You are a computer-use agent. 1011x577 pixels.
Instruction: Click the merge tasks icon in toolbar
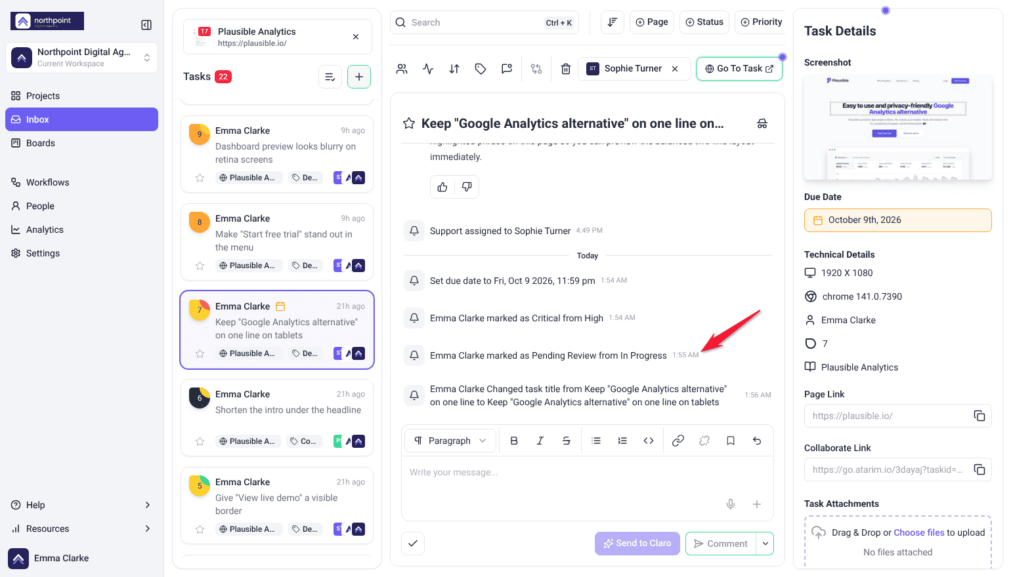coord(536,69)
